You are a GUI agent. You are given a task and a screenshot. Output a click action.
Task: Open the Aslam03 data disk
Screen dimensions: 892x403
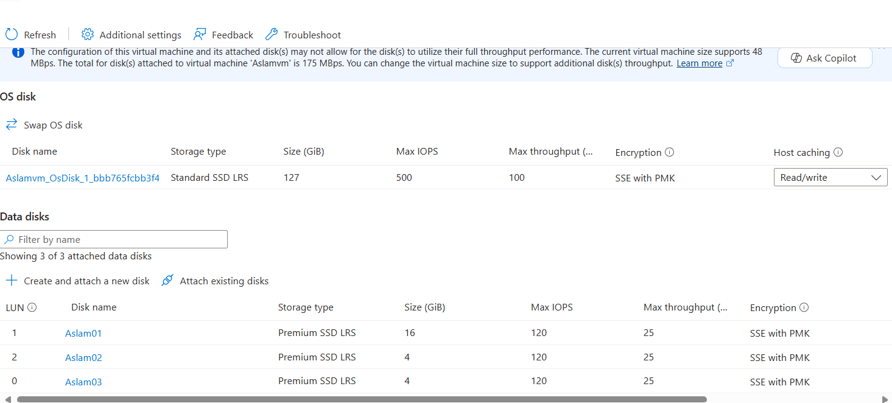(83, 382)
